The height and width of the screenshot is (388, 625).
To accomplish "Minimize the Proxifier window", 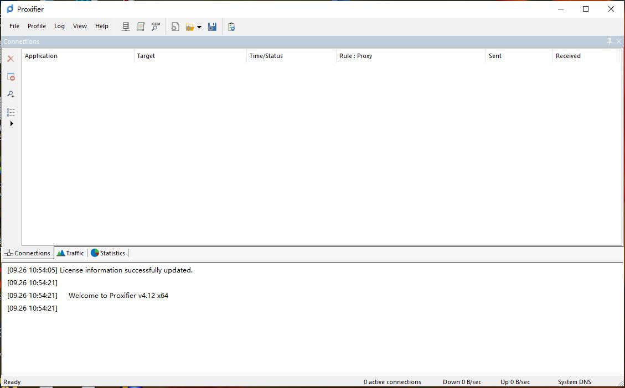I will pos(561,9).
